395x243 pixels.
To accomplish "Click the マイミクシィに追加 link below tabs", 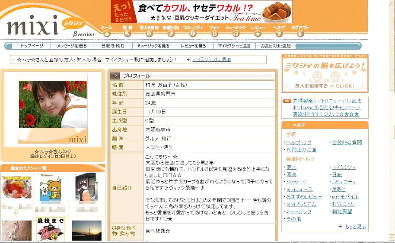I will coord(211,60).
